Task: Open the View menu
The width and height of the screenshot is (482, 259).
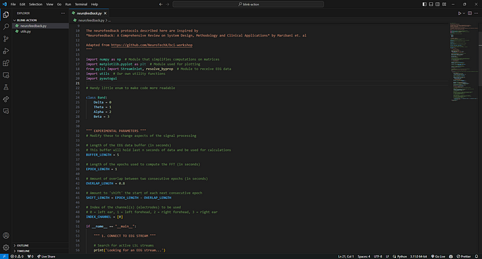Action: (50, 4)
